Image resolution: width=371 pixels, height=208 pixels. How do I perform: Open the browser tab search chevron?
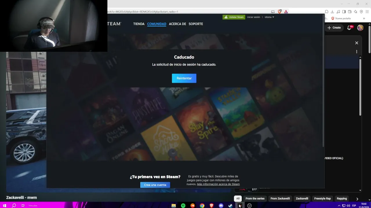tap(342, 4)
